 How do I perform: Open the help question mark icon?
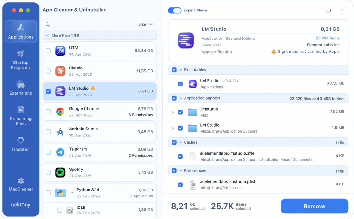(x=342, y=11)
